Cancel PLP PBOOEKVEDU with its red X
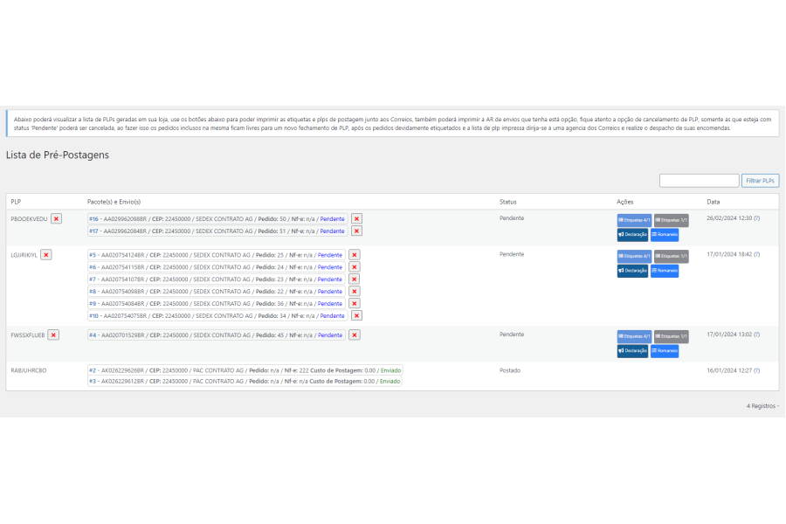 (x=56, y=219)
